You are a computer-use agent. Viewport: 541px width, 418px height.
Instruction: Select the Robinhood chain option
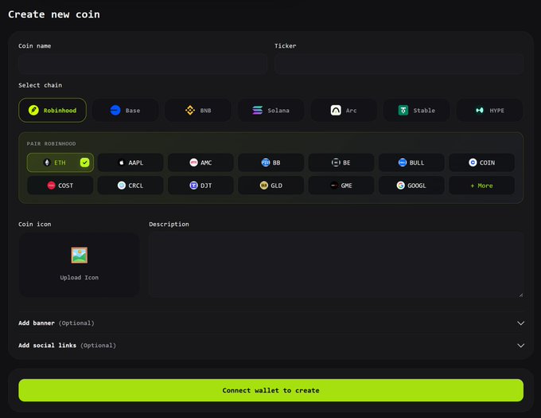(x=53, y=110)
